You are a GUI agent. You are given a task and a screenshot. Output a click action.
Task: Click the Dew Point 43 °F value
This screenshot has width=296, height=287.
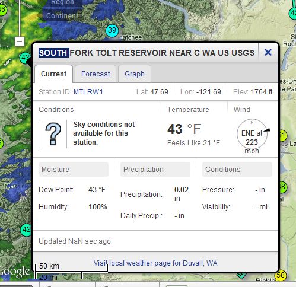tap(97, 190)
